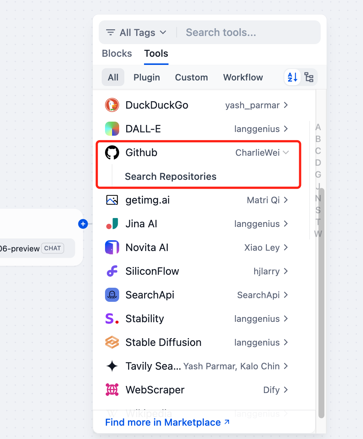Click the tool list scrollbar thumb
The width and height of the screenshot is (363, 439).
[x=321, y=303]
